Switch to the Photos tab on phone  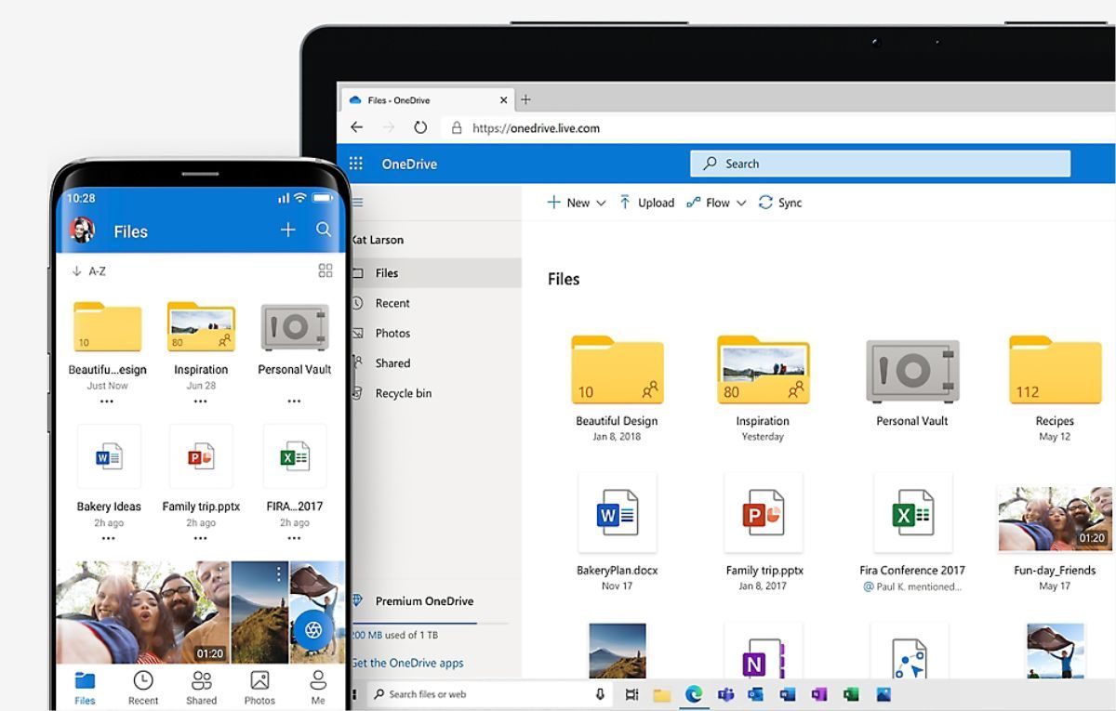259,688
